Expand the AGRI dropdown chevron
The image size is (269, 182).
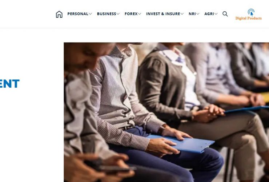point(216,14)
